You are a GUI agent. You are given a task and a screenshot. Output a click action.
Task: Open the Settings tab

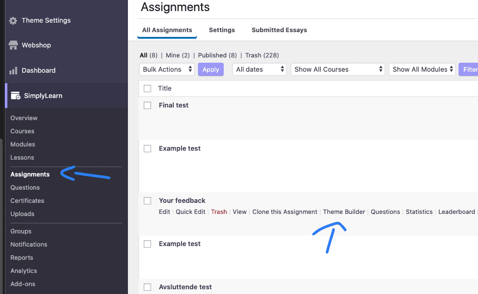222,30
